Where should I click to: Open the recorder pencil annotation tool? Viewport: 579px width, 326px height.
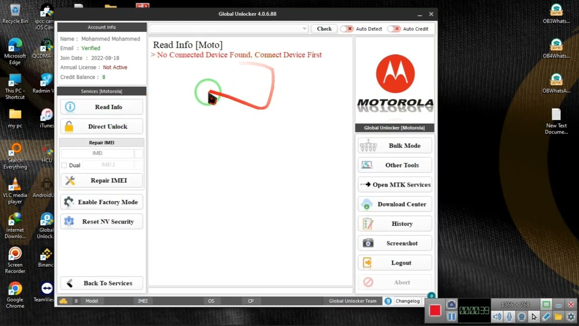point(546,317)
